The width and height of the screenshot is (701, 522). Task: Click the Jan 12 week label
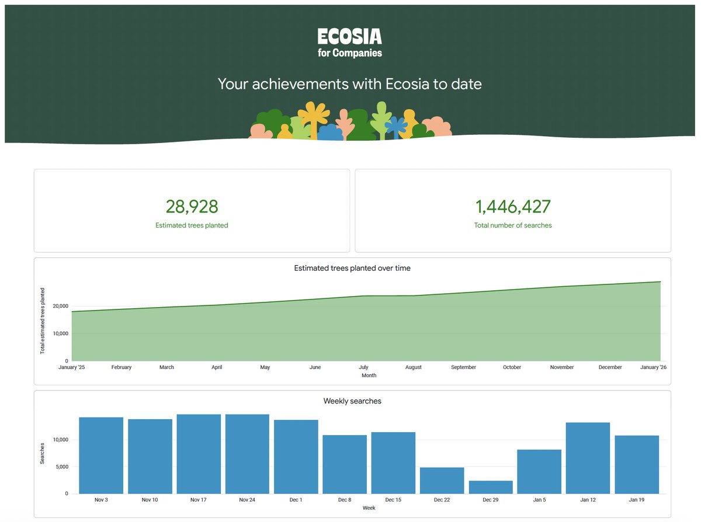point(588,500)
